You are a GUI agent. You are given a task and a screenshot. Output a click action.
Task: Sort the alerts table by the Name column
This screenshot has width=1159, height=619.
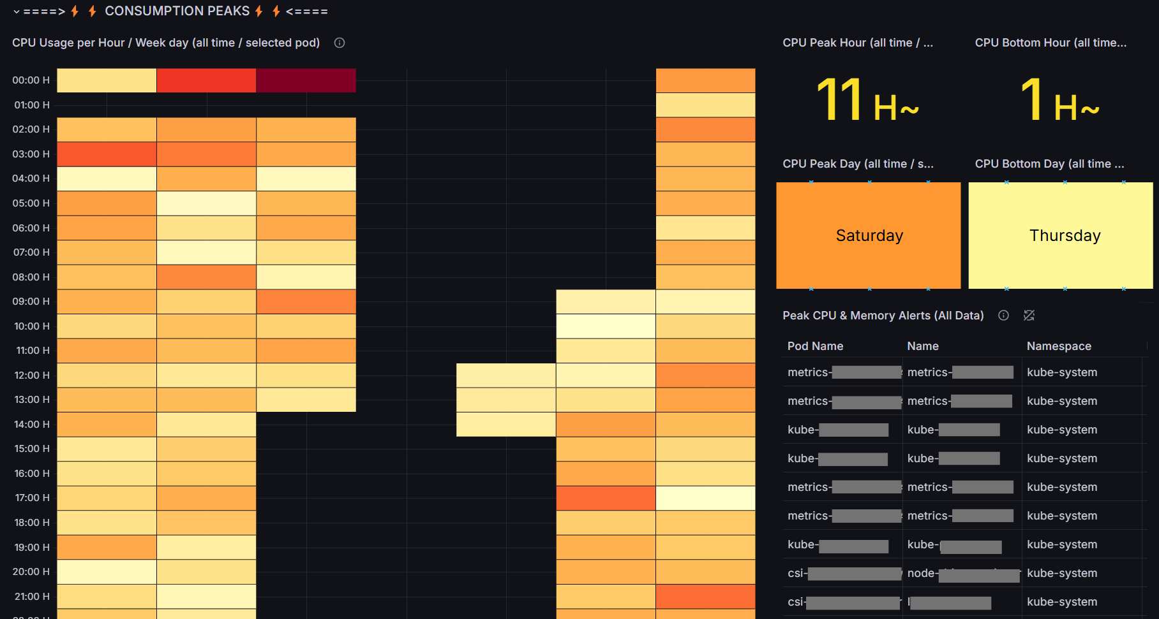922,346
